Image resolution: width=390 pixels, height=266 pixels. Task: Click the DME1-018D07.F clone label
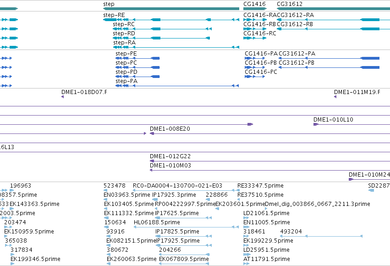84,92
